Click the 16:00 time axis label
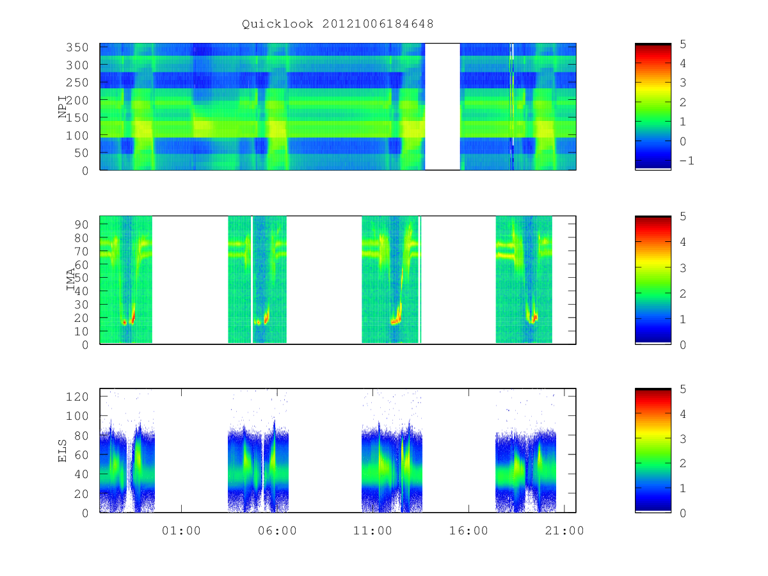 point(469,531)
